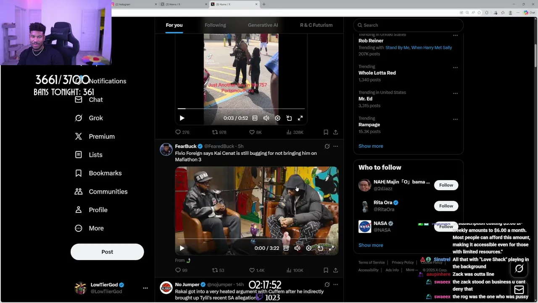The width and height of the screenshot is (538, 303).
Task: Open the FearBuck username link
Action: (x=185, y=146)
